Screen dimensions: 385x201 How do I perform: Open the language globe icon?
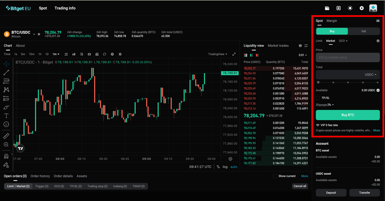338,8
